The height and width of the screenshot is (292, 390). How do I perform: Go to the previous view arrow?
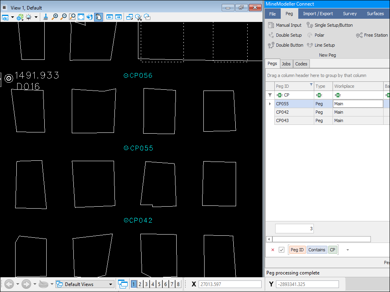(x=110, y=17)
